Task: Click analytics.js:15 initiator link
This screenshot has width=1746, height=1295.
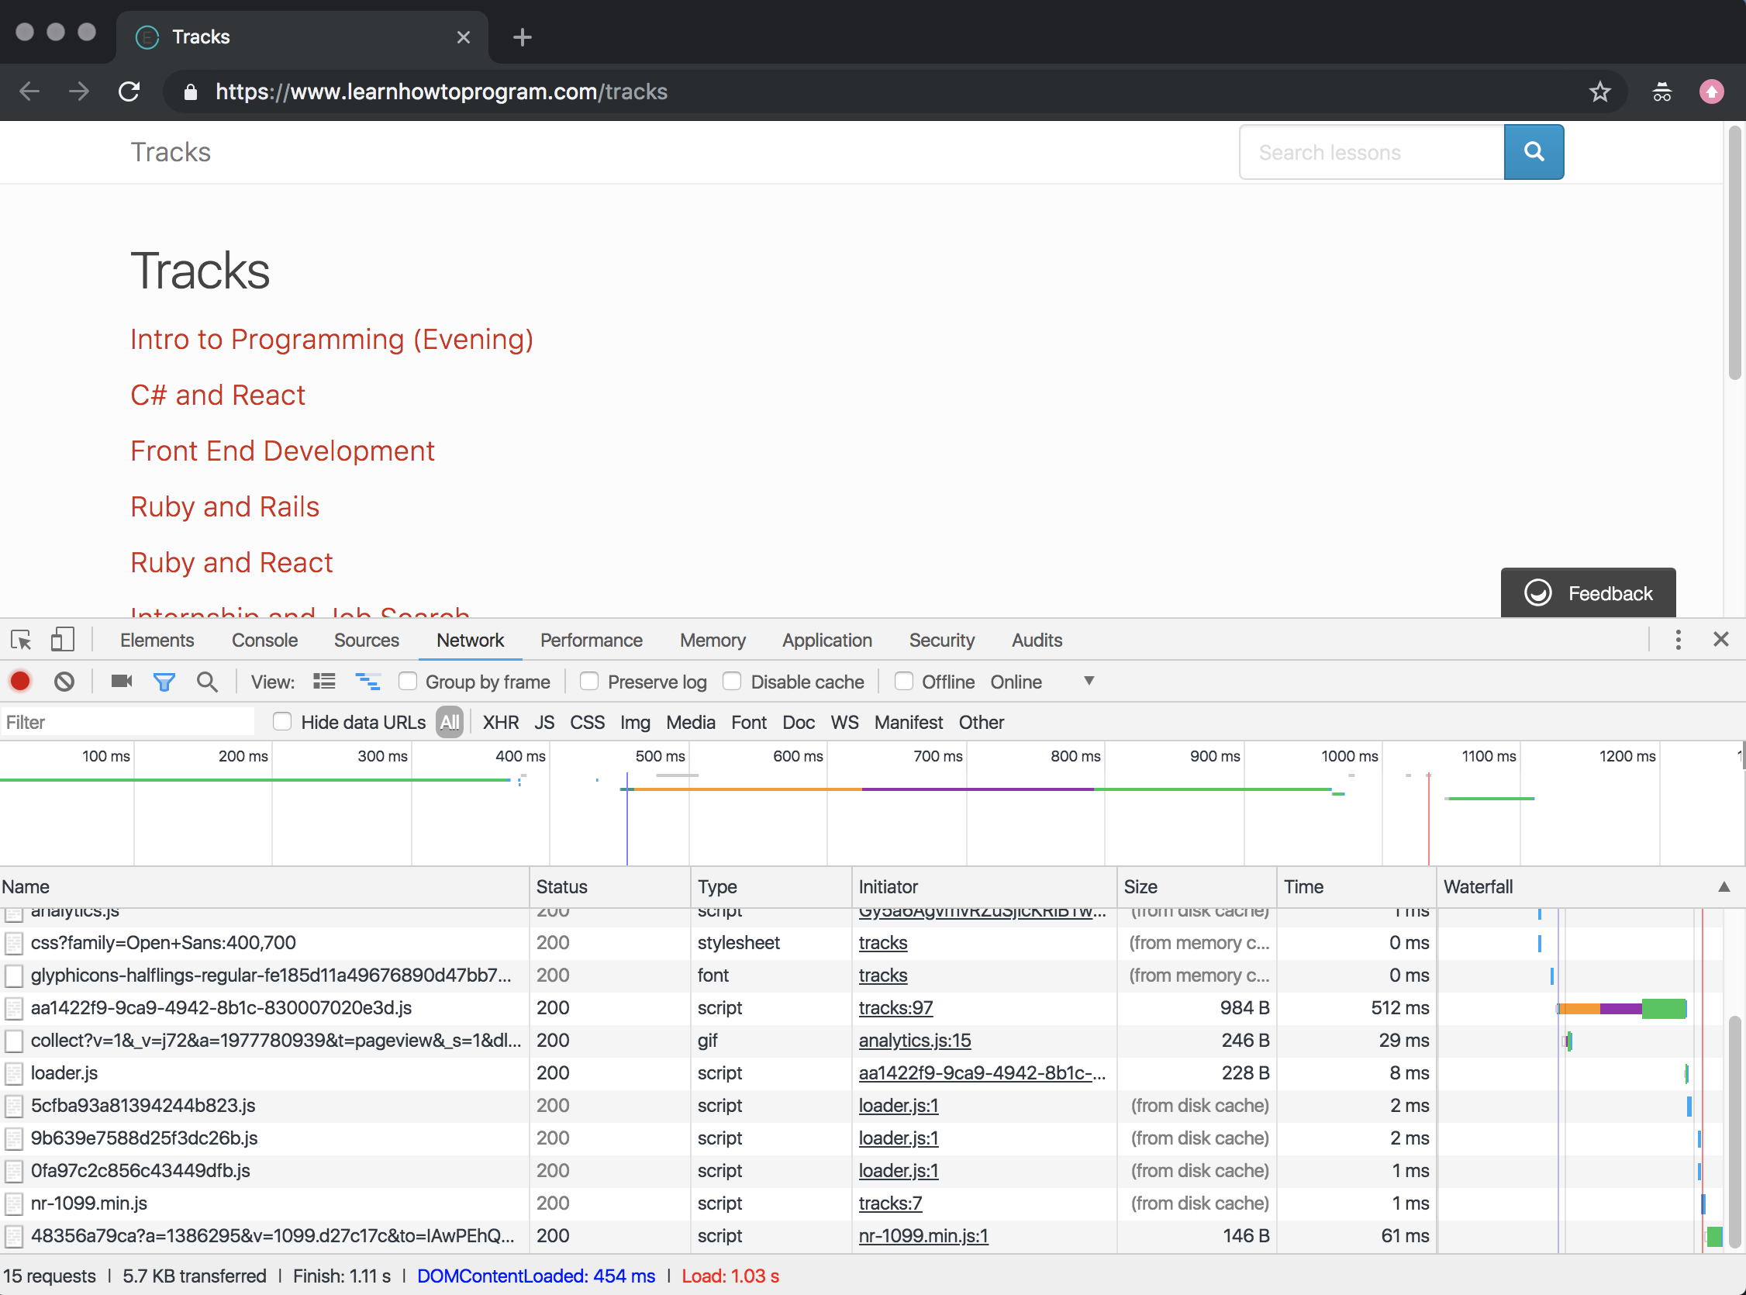Action: [x=915, y=1040]
